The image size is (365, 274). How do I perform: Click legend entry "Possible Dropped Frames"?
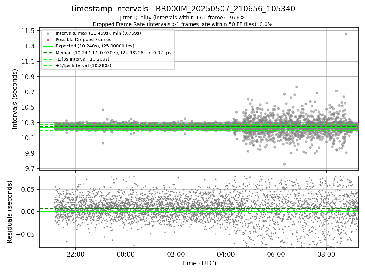[x=83, y=40]
